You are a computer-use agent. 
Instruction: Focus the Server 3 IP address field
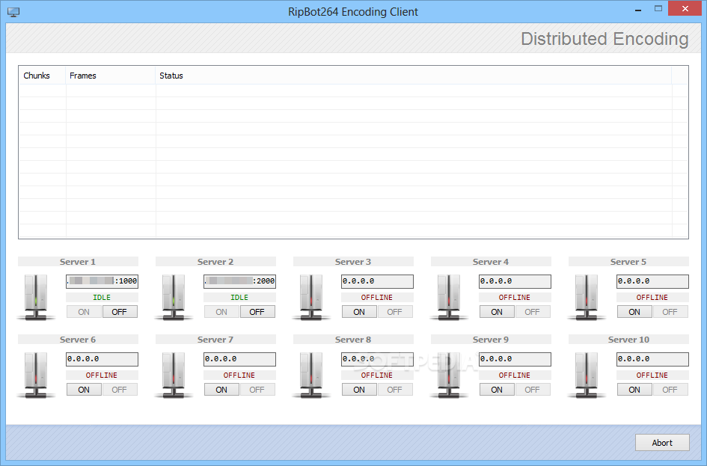tap(377, 281)
